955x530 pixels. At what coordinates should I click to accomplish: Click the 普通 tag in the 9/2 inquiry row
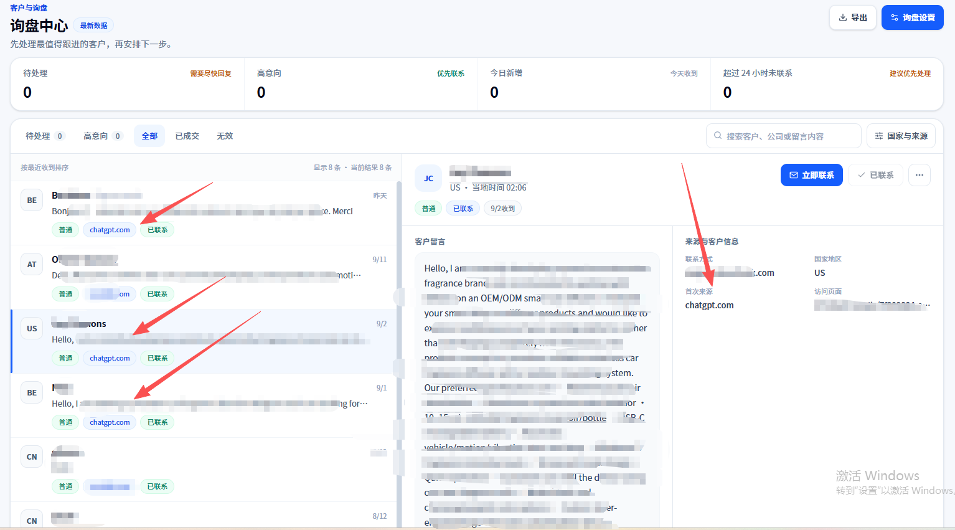(65, 358)
